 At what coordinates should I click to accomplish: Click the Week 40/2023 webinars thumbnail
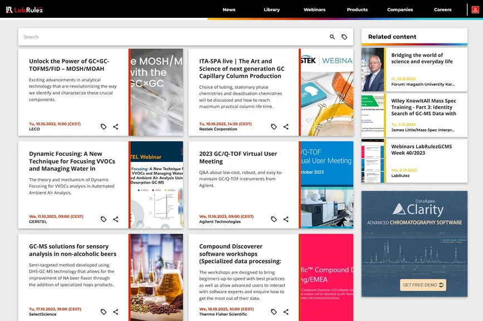tap(373, 161)
